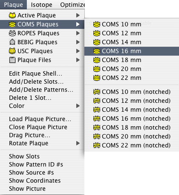
Task: Toggle Show Slots option
Action: (24, 156)
